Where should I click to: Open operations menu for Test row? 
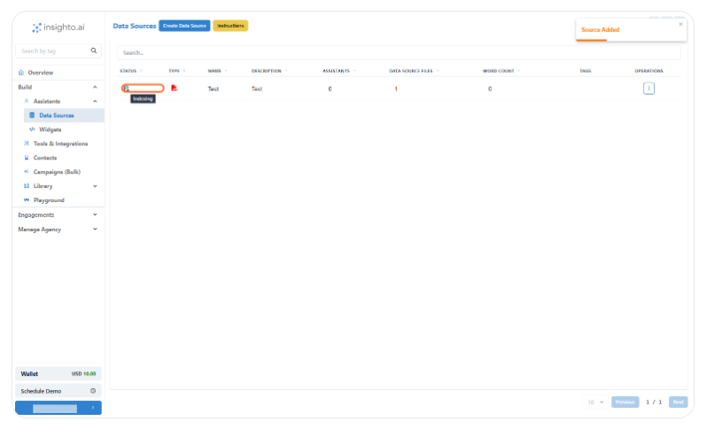pos(649,89)
